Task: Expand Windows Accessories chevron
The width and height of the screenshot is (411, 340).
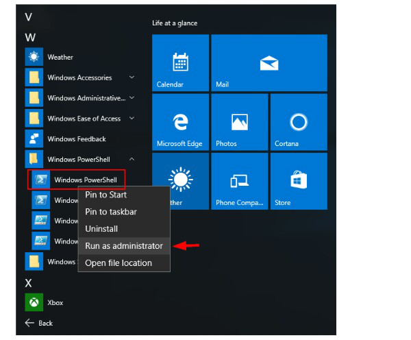Action: coord(132,77)
